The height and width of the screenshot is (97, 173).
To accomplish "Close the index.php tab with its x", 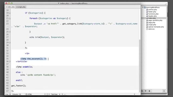I will click(6, 7).
